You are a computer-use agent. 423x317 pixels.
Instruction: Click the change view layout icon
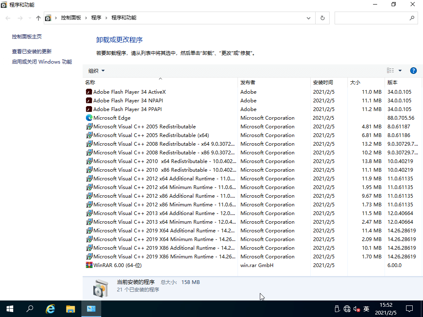390,70
